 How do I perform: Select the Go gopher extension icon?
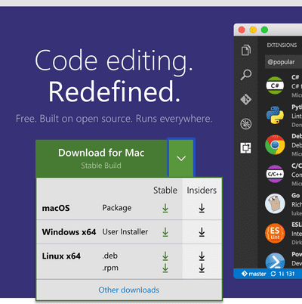275,203
